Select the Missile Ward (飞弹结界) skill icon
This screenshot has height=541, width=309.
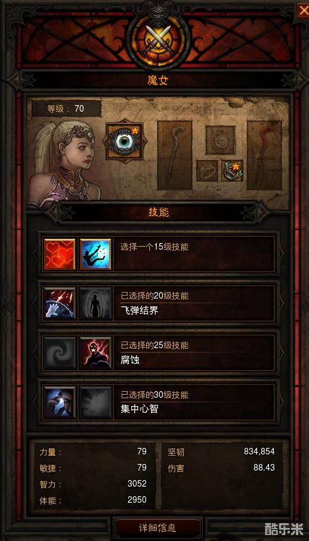pyautogui.click(x=59, y=303)
